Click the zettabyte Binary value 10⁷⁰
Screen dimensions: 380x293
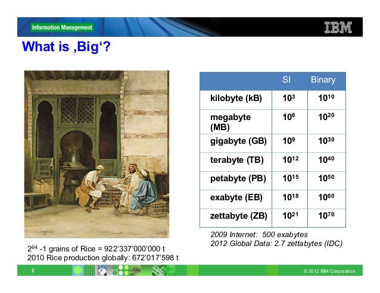coord(326,215)
